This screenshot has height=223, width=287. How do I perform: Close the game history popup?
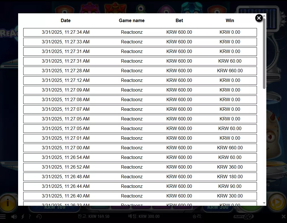tap(259, 18)
